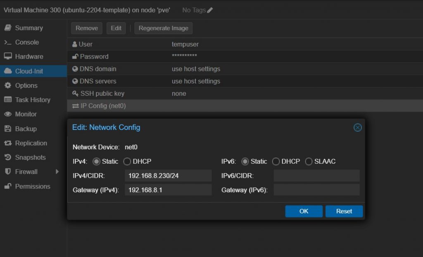Click the Options gear icon in sidebar
Viewport: 423px width, 257px height.
click(7, 85)
